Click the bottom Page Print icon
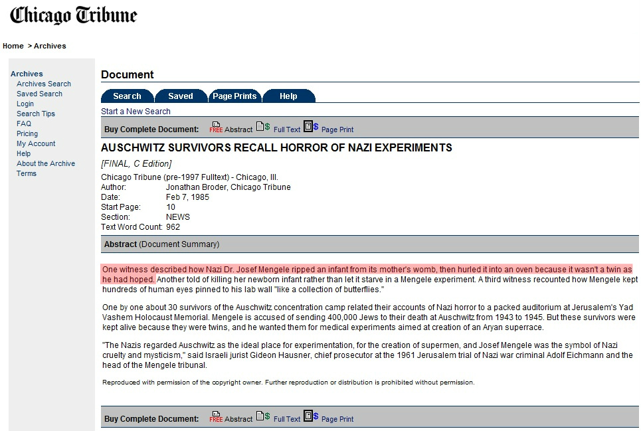The image size is (641, 431). 311,416
